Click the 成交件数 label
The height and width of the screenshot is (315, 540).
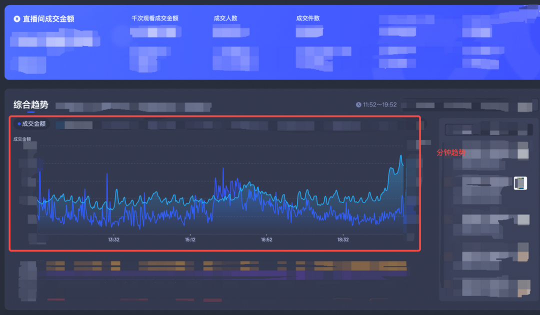click(x=308, y=18)
